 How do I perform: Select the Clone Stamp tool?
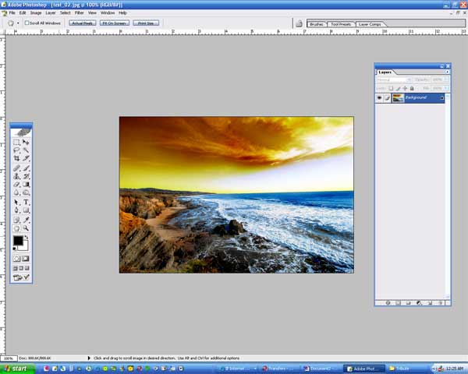(16, 176)
